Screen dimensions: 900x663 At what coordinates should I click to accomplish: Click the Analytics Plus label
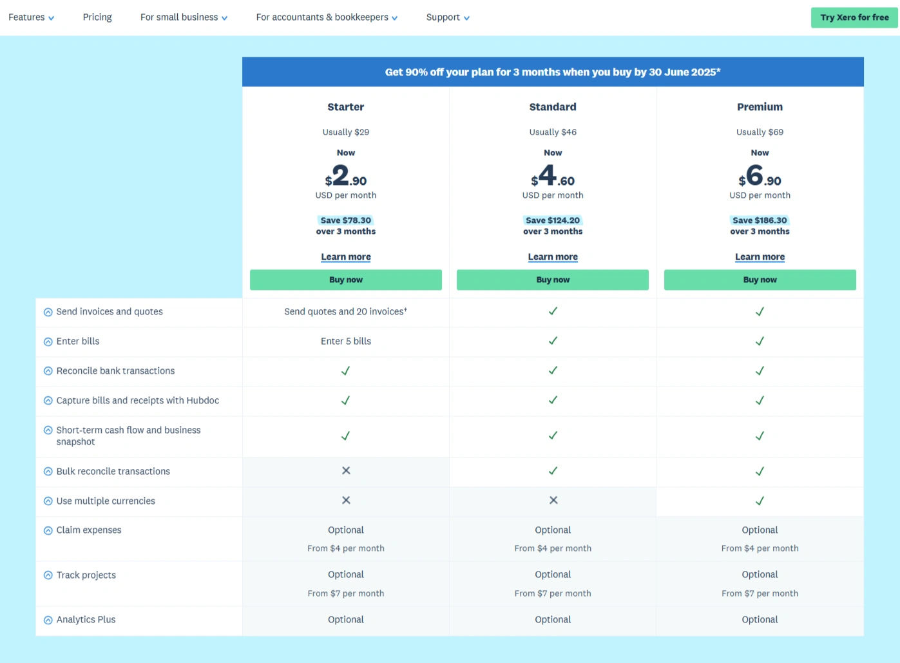point(86,620)
